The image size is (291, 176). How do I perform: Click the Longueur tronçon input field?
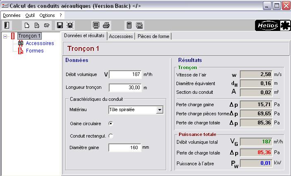125,88
